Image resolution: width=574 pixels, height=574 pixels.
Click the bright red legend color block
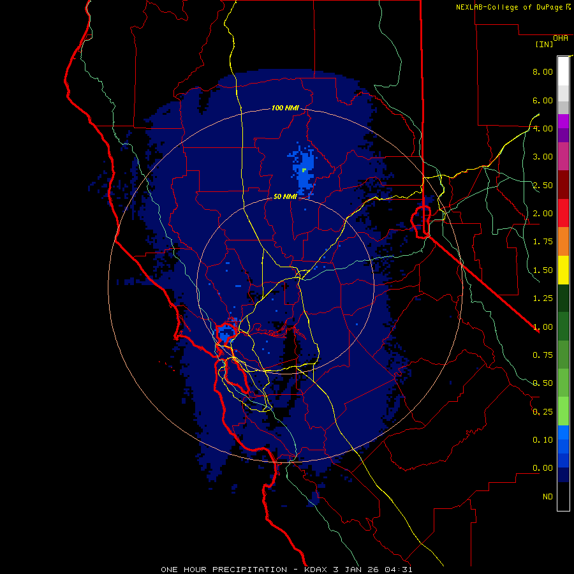pyautogui.click(x=563, y=213)
